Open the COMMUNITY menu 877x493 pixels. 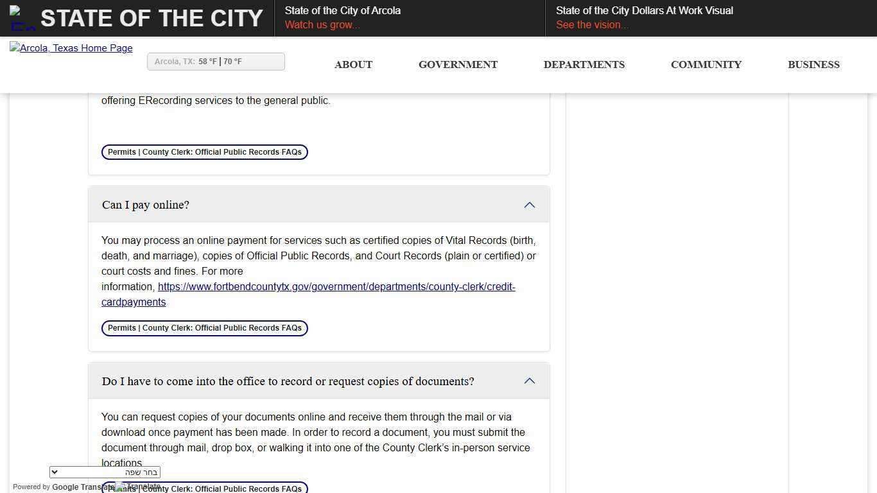pos(706,64)
